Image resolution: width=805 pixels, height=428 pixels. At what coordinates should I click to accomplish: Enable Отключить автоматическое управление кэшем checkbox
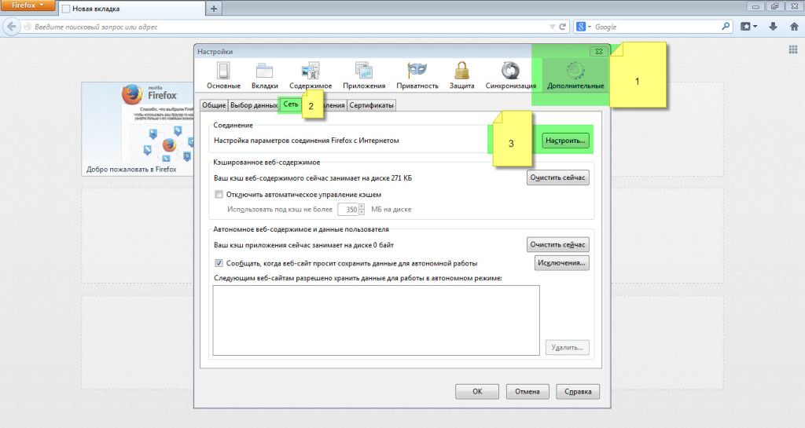[x=219, y=195]
